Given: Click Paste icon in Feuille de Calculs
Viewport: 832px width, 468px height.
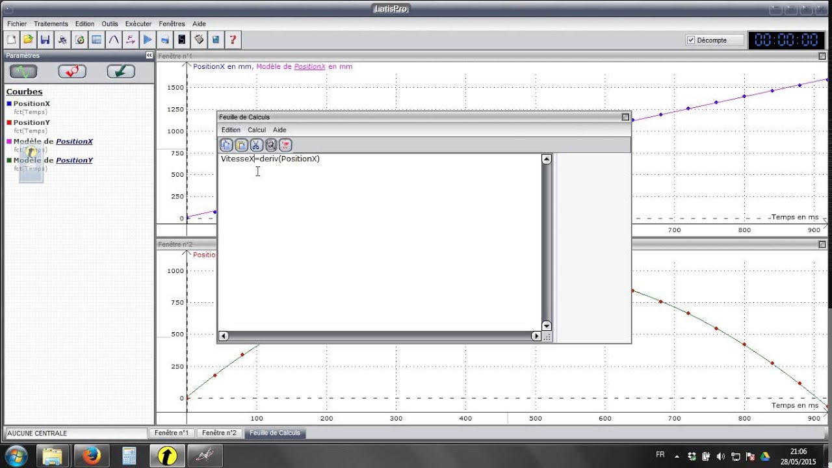Looking at the screenshot, I should click(x=241, y=145).
